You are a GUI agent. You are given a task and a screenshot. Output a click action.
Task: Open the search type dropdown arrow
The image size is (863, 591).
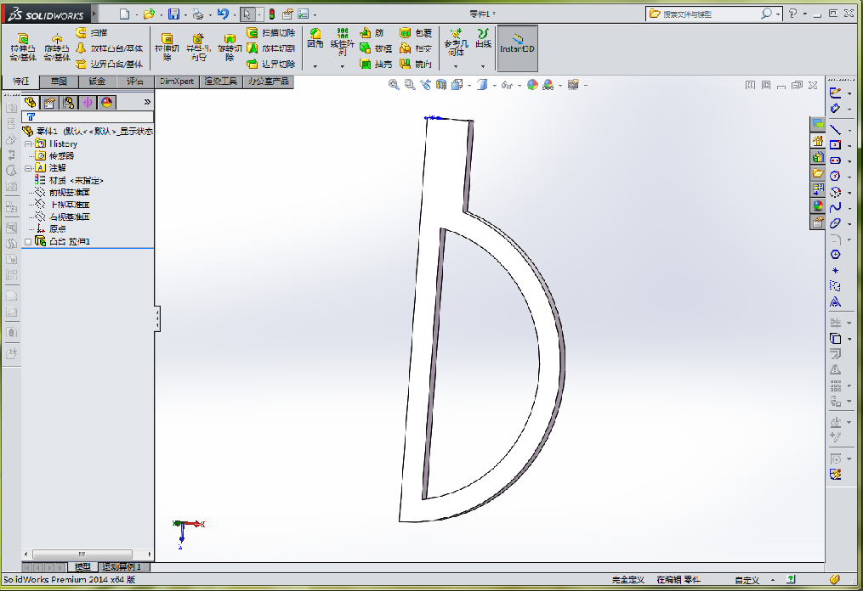pyautogui.click(x=778, y=14)
